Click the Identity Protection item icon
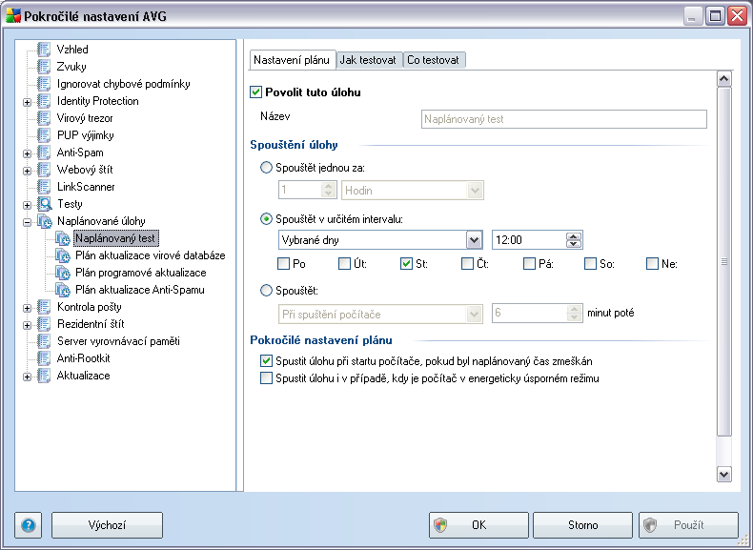The image size is (753, 550). coord(44,101)
